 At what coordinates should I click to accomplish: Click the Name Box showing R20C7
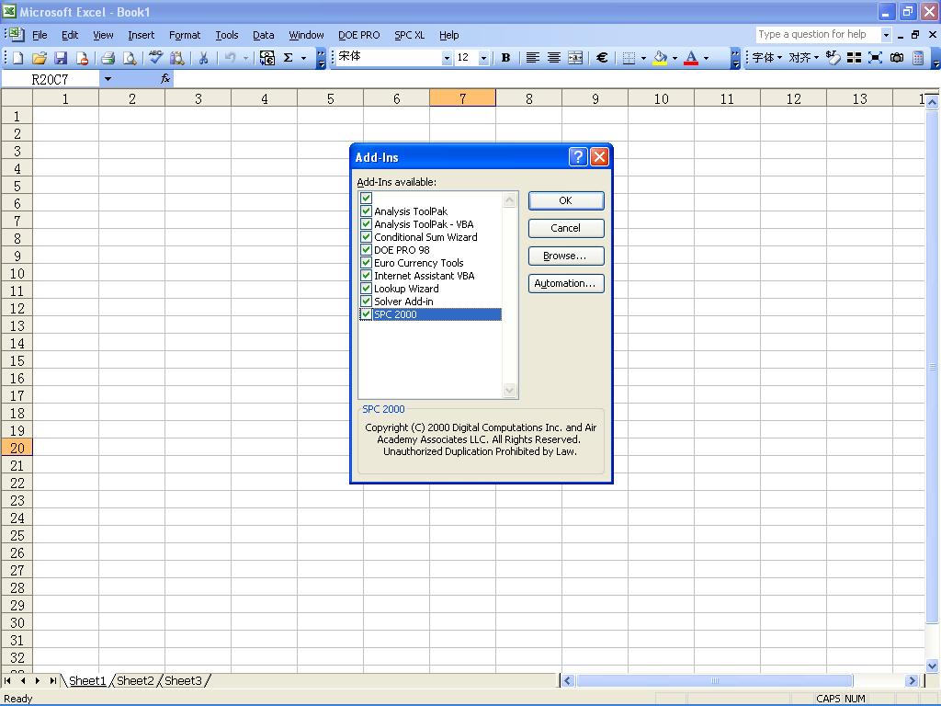click(50, 79)
